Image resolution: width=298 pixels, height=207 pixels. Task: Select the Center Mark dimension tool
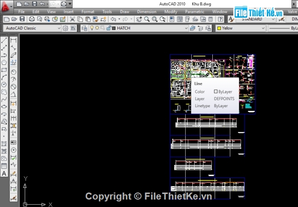click(14, 150)
